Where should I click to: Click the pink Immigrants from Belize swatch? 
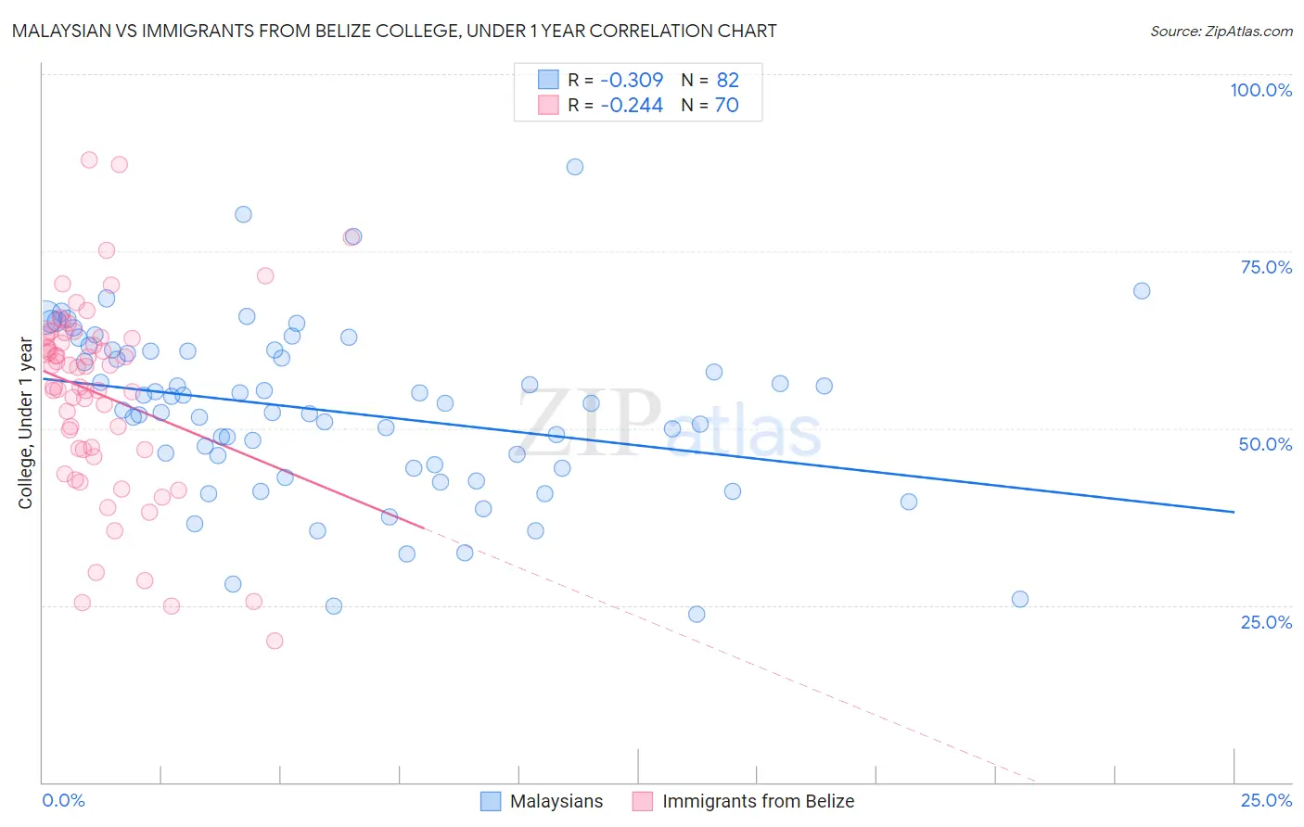(643, 801)
